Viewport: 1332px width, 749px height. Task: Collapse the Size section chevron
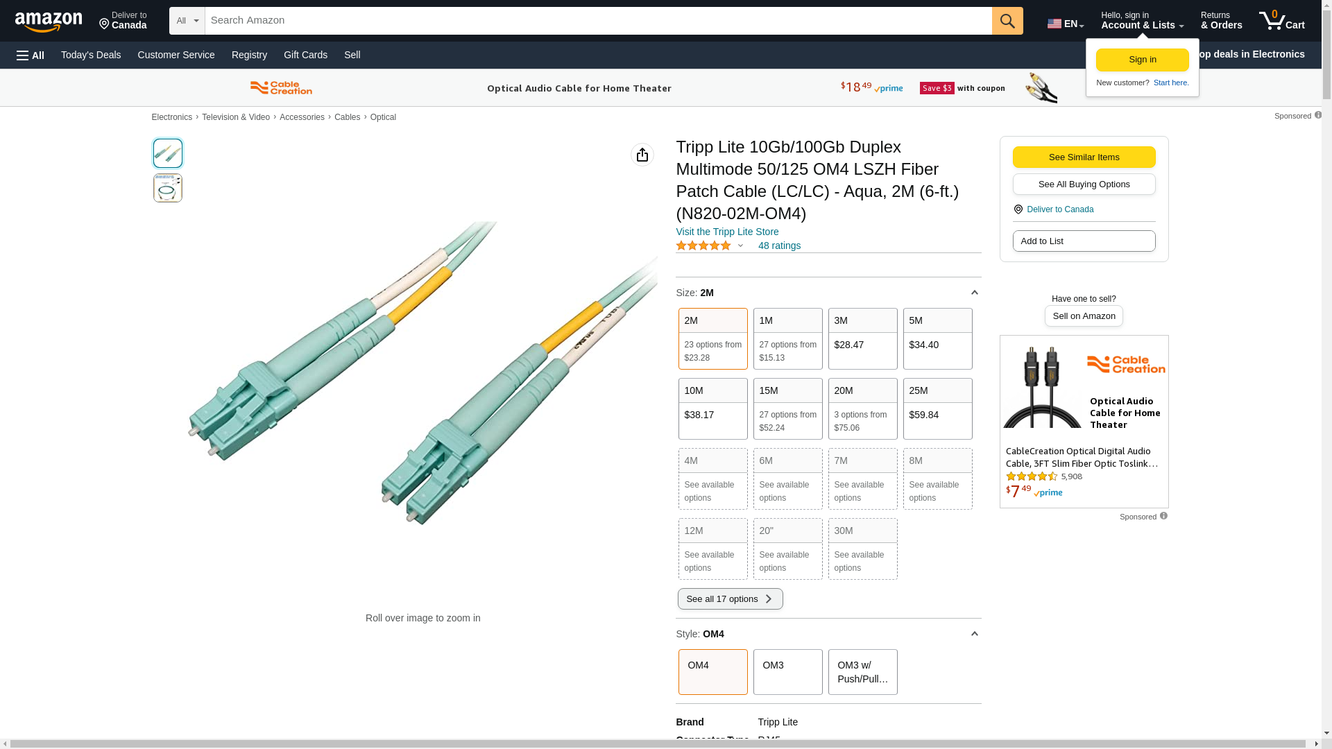click(974, 293)
